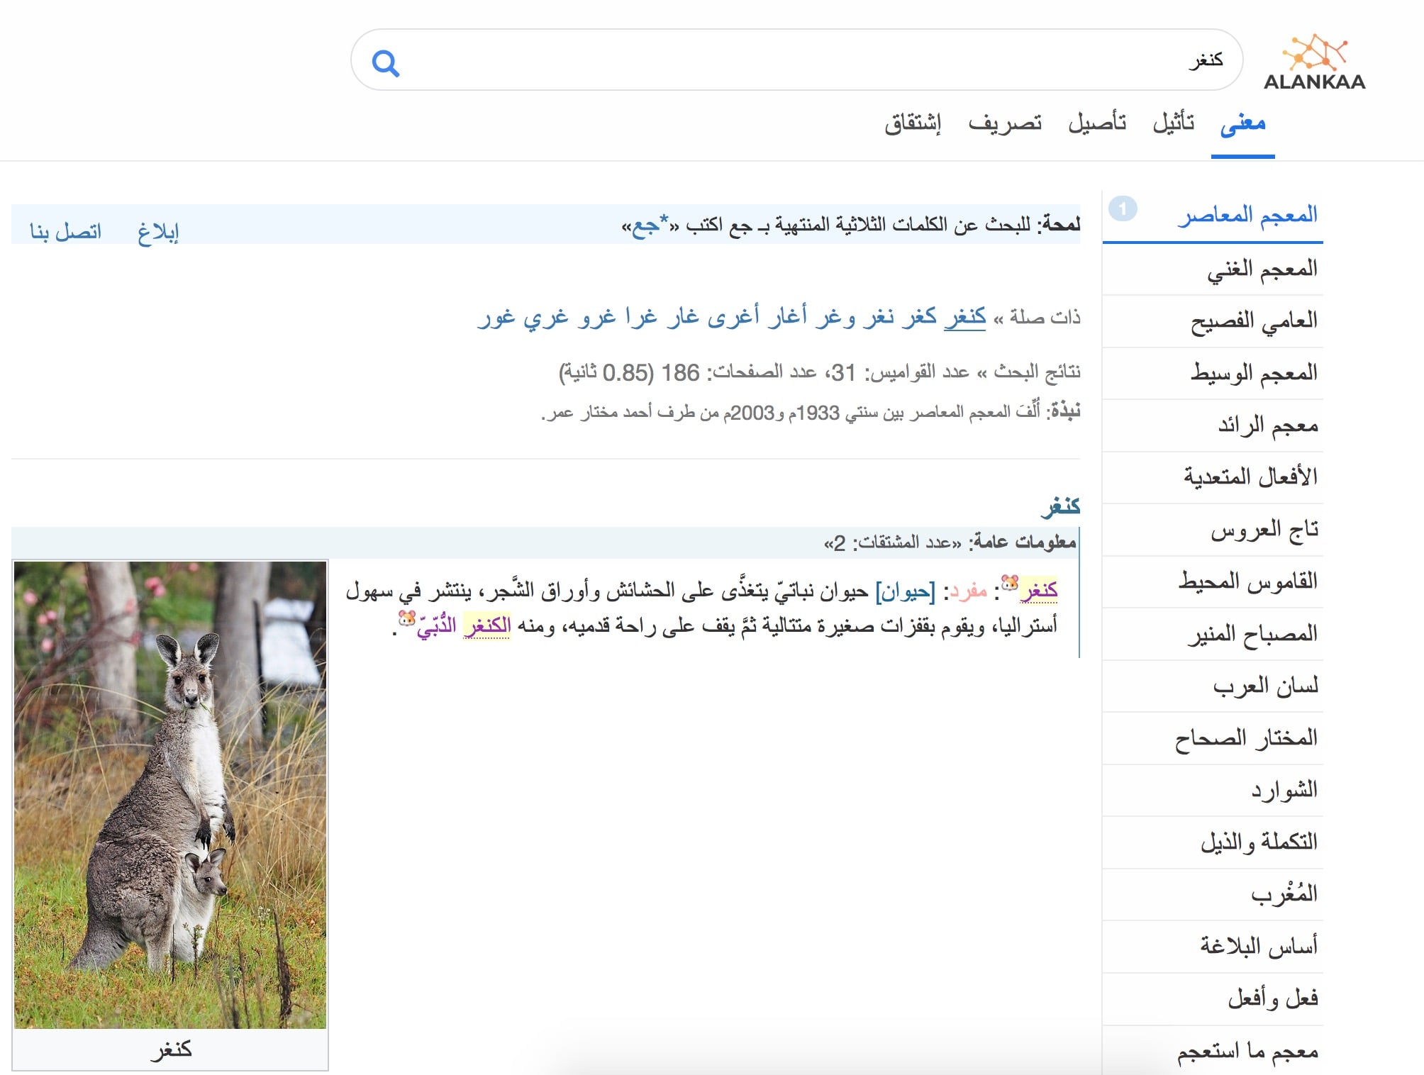Click the إبلاغ report link
This screenshot has width=1424, height=1075.
[158, 231]
